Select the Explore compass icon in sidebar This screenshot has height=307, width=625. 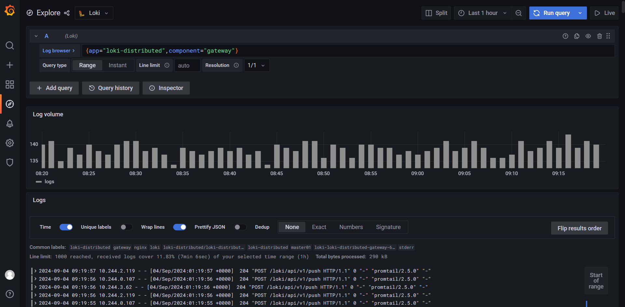coord(10,104)
